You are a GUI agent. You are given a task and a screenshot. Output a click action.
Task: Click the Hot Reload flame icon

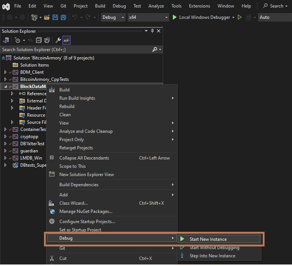pyautogui.click(x=249, y=17)
